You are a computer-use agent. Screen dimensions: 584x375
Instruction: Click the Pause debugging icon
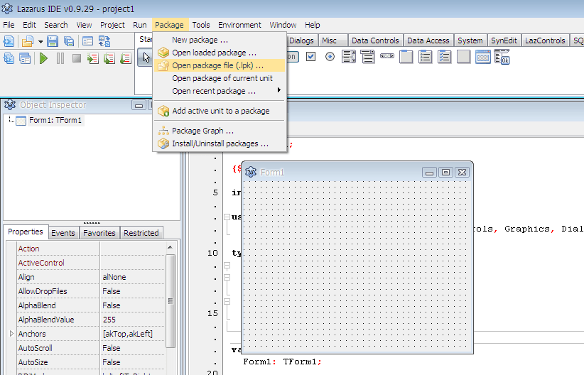pos(60,58)
